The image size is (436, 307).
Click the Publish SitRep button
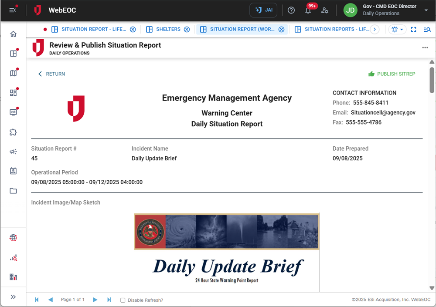pyautogui.click(x=392, y=74)
